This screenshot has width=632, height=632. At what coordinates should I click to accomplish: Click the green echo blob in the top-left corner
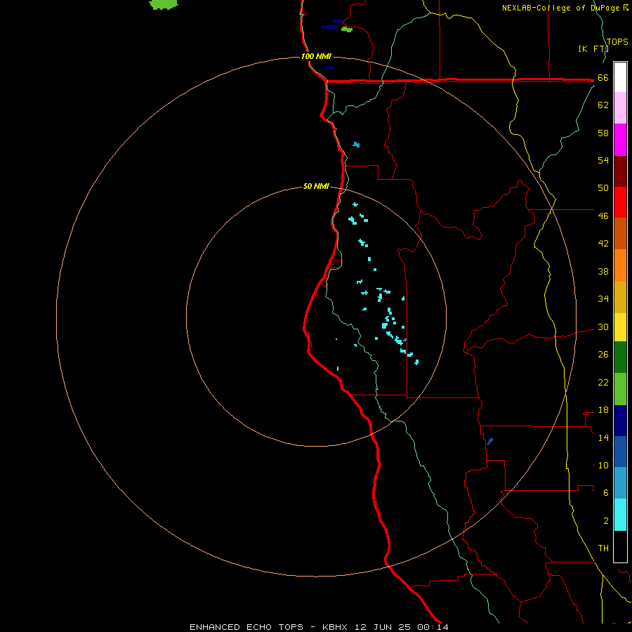[163, 4]
